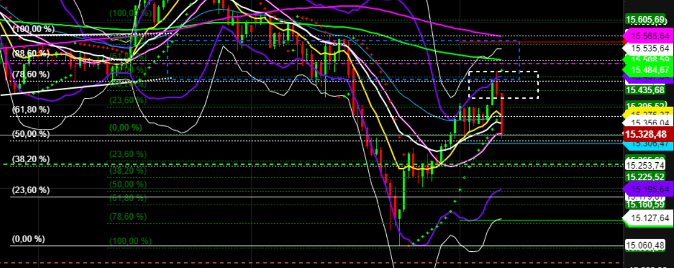This screenshot has height=268, width=674.
Task: Select the bottom green (100,00 %) Fibonacci label
Action: (130, 242)
